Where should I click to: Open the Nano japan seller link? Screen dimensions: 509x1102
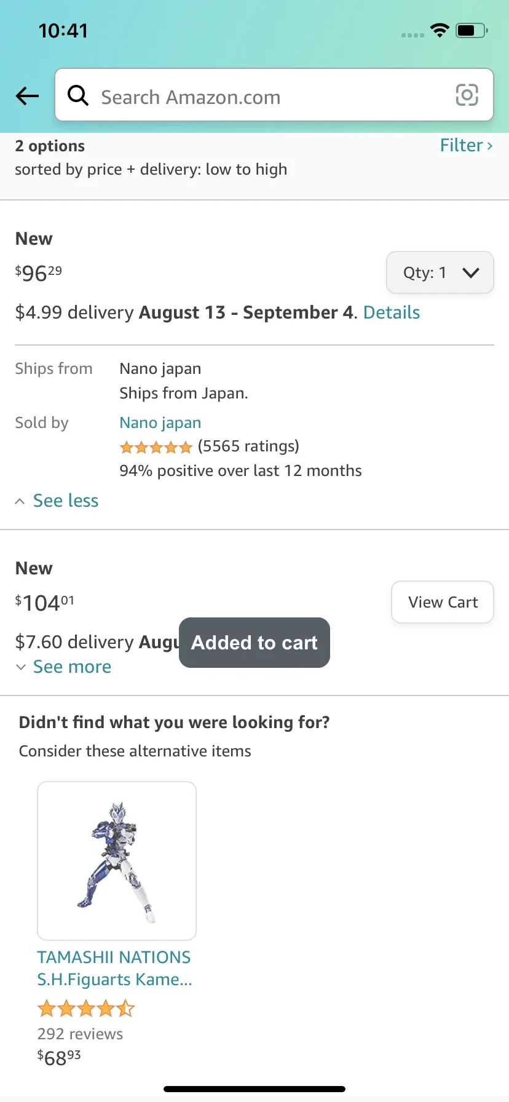click(160, 422)
